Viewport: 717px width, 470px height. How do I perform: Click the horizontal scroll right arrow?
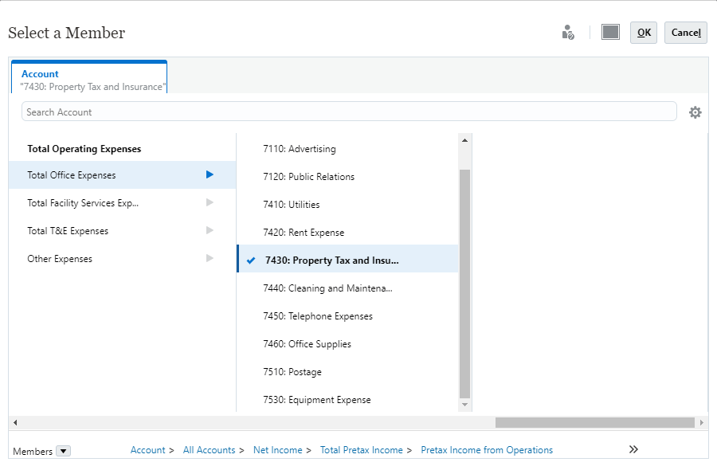tap(701, 422)
